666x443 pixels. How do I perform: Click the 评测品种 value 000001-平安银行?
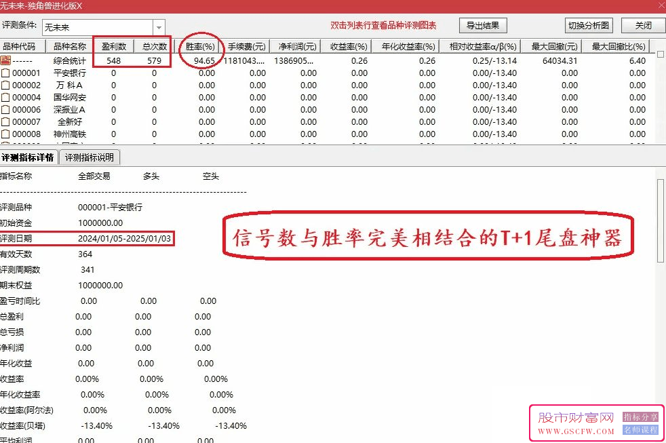point(111,208)
